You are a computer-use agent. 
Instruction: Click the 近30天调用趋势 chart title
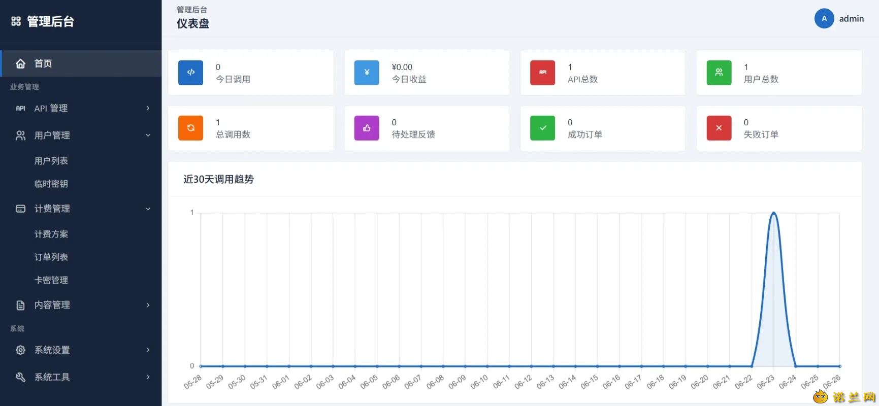click(x=218, y=179)
